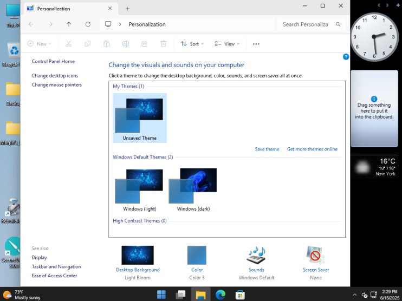The image size is (402, 301).
Task: Open Control Panel Home
Action: coord(53,61)
